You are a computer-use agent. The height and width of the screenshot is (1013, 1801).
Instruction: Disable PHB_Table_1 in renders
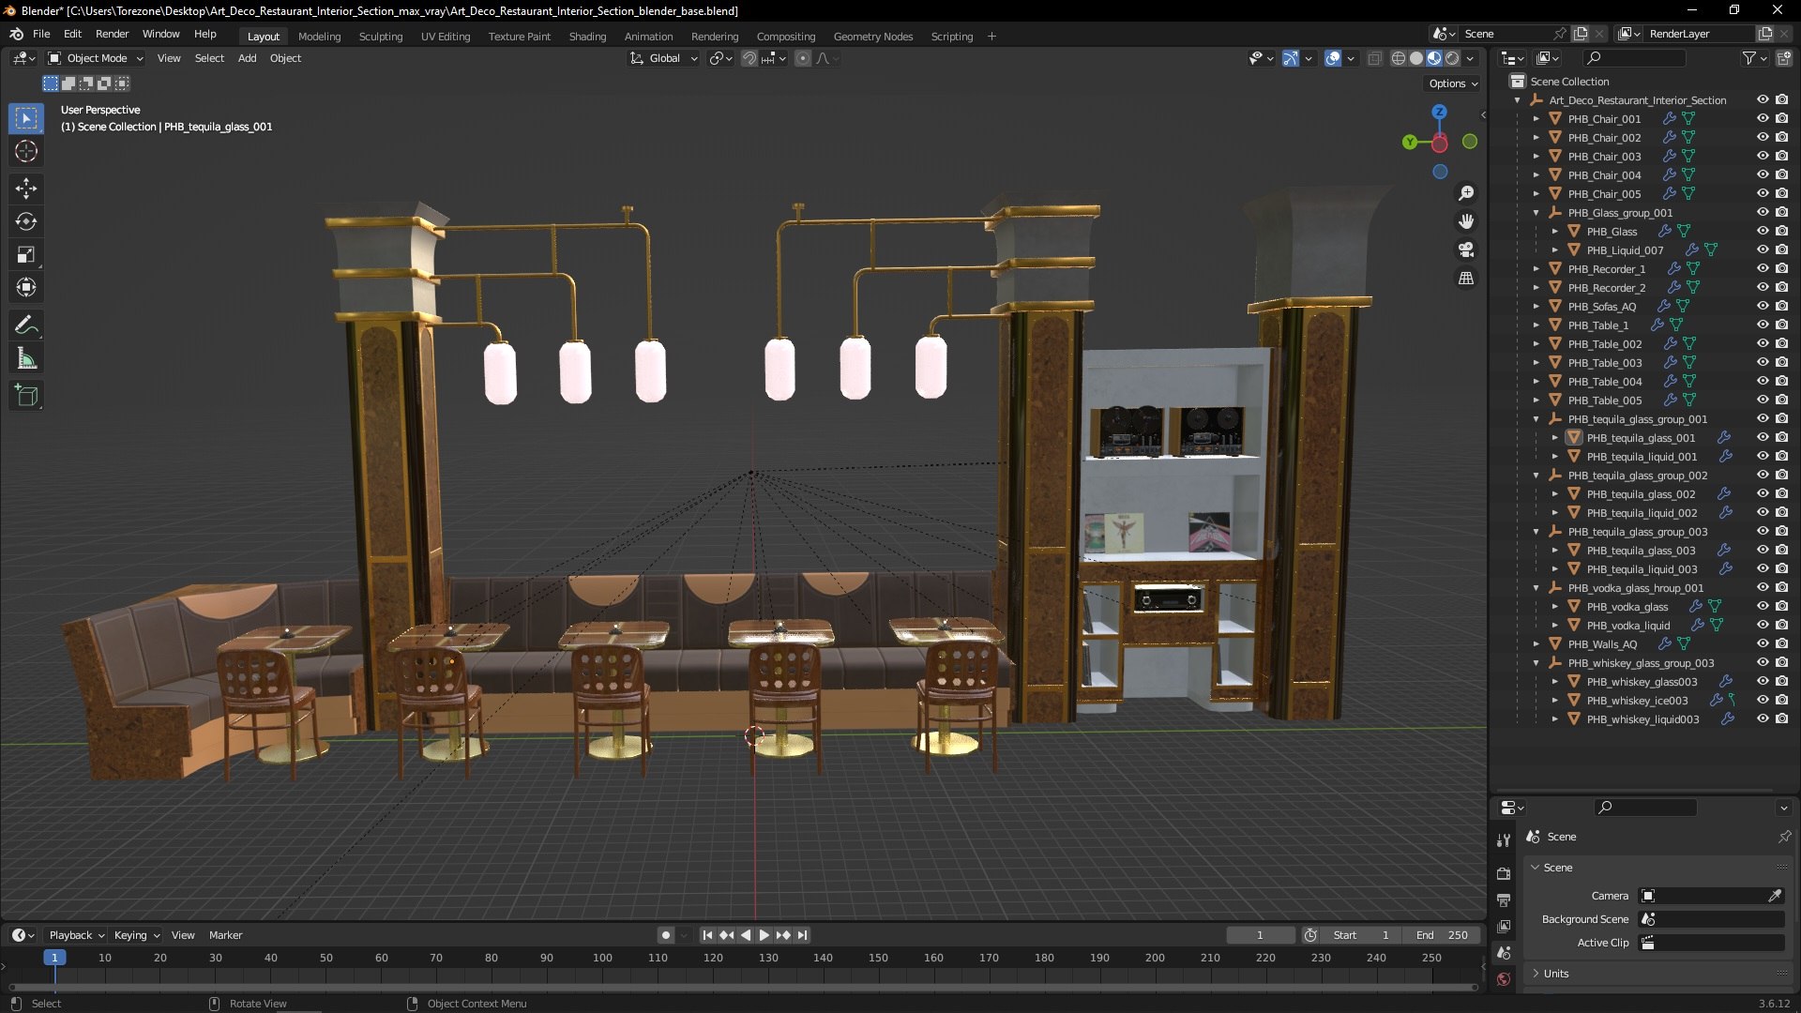1782,325
